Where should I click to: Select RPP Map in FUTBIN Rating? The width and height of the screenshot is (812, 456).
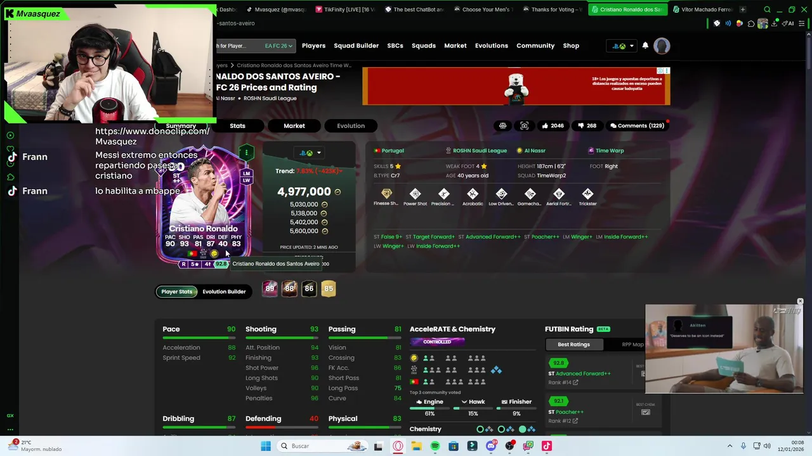tap(632, 345)
